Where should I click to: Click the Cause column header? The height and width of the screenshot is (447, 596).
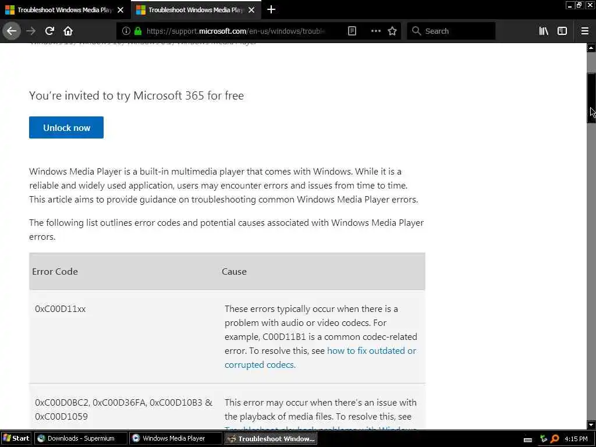coord(234,271)
